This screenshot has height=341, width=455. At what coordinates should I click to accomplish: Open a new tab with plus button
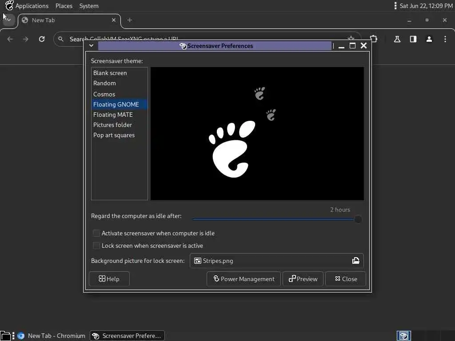(x=130, y=20)
